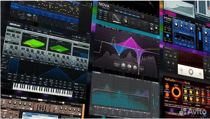Click Valhalla's large DECAY knob
The height and width of the screenshot is (119, 210).
click(176, 92)
